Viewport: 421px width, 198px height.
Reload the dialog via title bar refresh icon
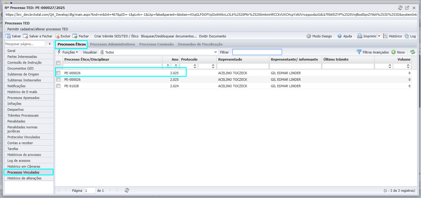tap(400, 8)
